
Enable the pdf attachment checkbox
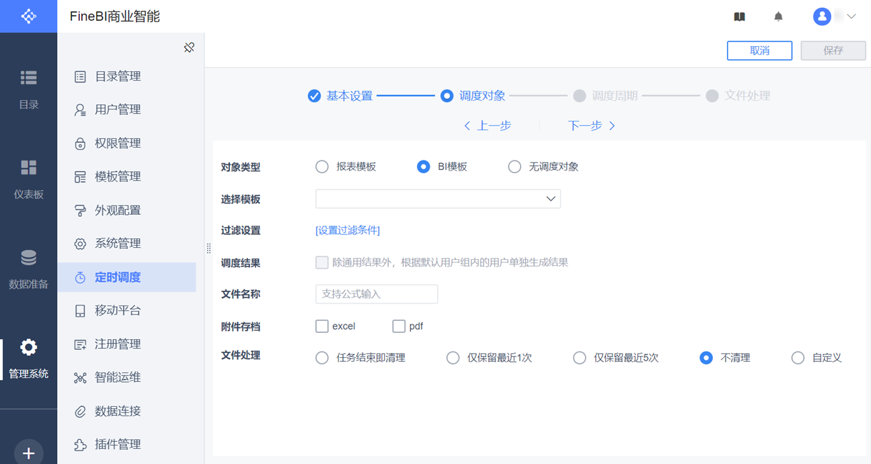click(x=399, y=326)
